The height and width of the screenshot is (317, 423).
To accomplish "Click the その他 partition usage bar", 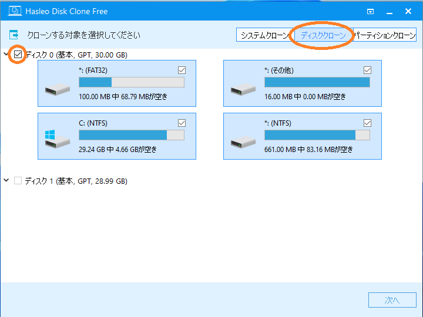I will pyautogui.click(x=317, y=82).
